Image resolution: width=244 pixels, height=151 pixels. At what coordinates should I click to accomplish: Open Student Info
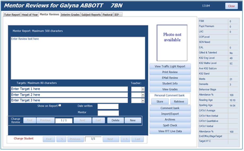pos(170,84)
